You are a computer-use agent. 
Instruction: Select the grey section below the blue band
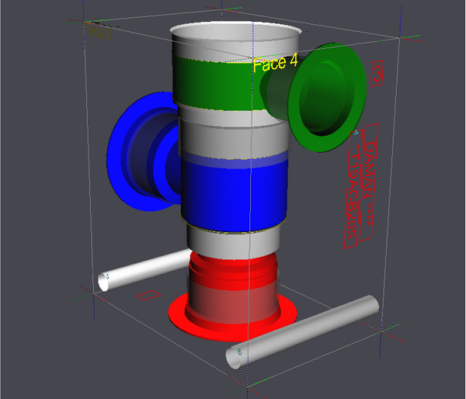234,243
